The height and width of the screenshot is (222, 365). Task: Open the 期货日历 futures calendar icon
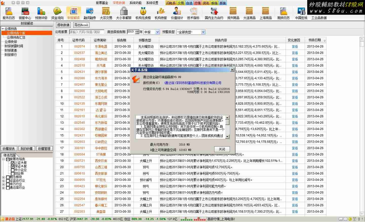283,13
